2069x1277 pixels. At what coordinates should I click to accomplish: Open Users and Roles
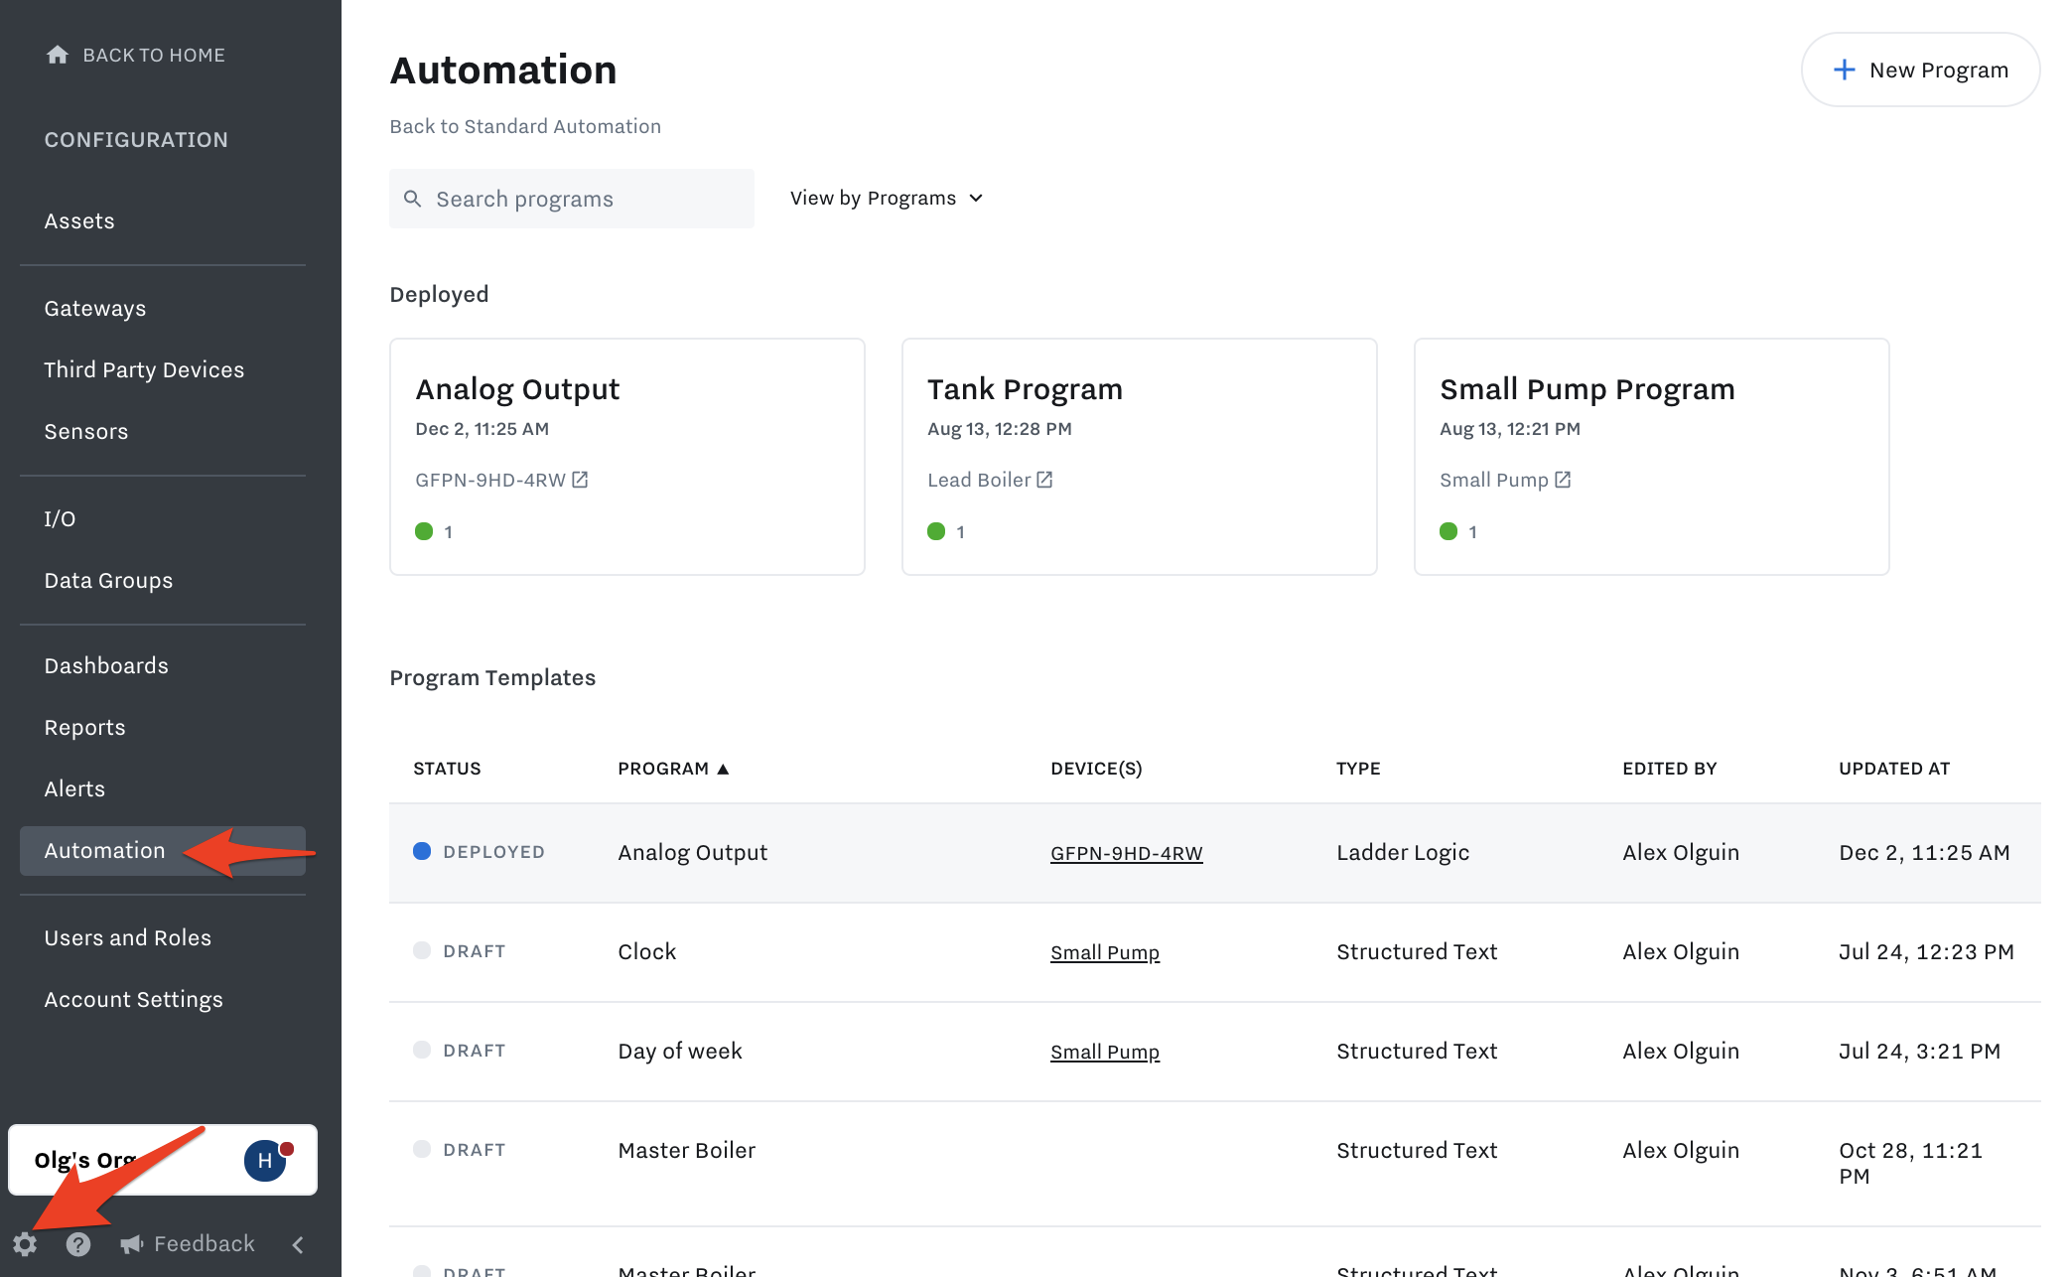(127, 937)
